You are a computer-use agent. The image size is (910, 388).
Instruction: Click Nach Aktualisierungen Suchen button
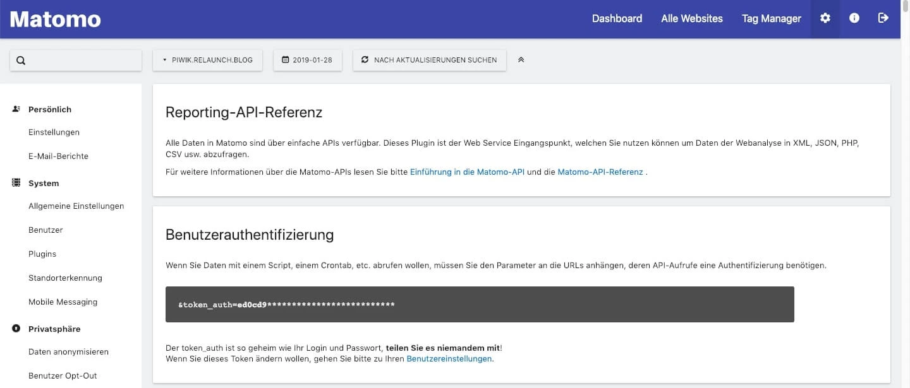(429, 60)
